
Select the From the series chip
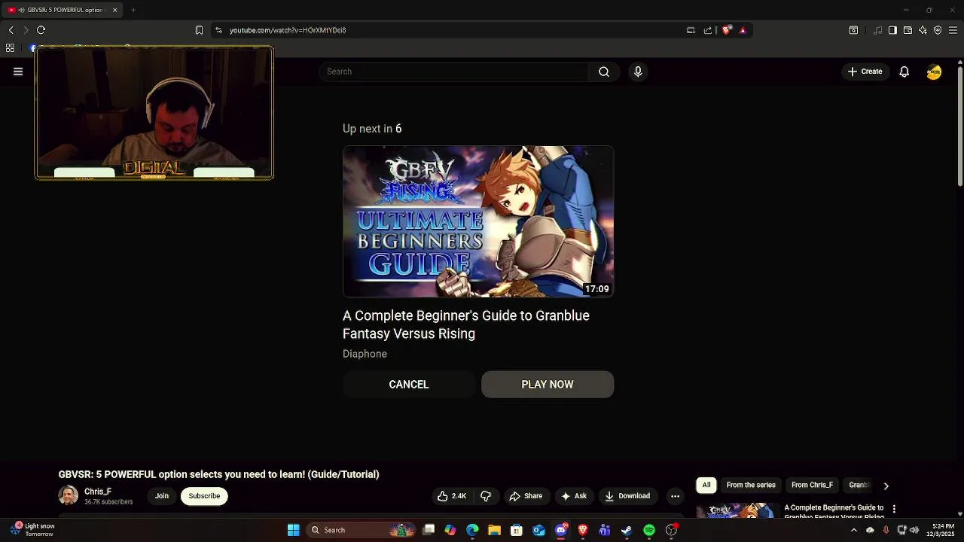coord(751,486)
